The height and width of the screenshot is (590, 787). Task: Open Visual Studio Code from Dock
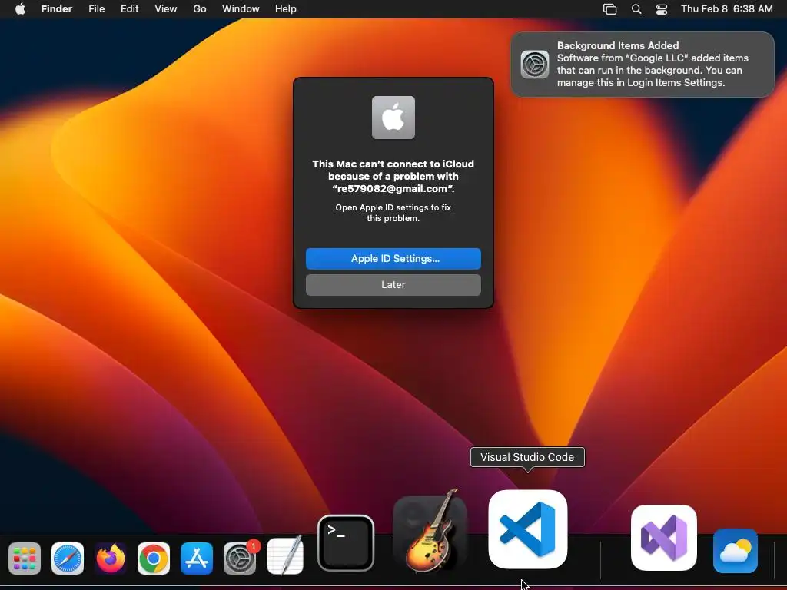point(528,529)
